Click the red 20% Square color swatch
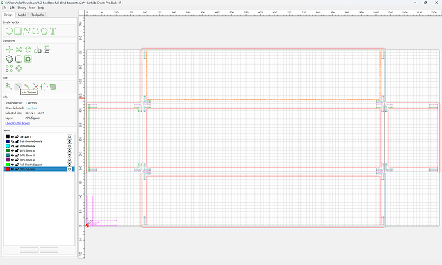The width and height of the screenshot is (442, 265). [x=8, y=169]
